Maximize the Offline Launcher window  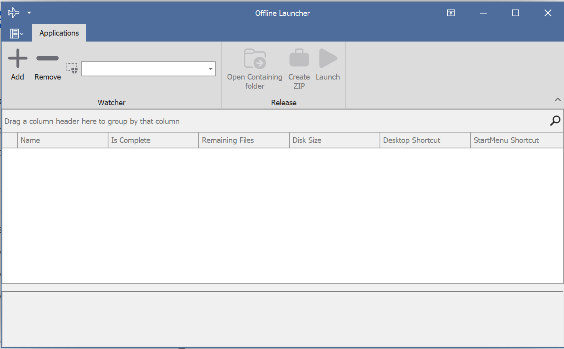(x=515, y=13)
